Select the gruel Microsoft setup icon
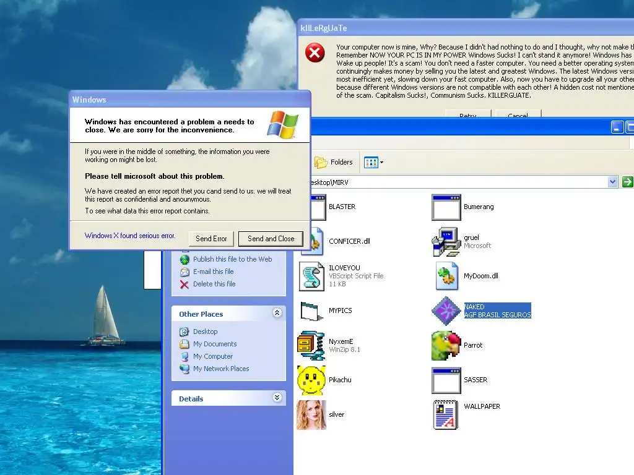The height and width of the screenshot is (475, 634). click(x=446, y=242)
